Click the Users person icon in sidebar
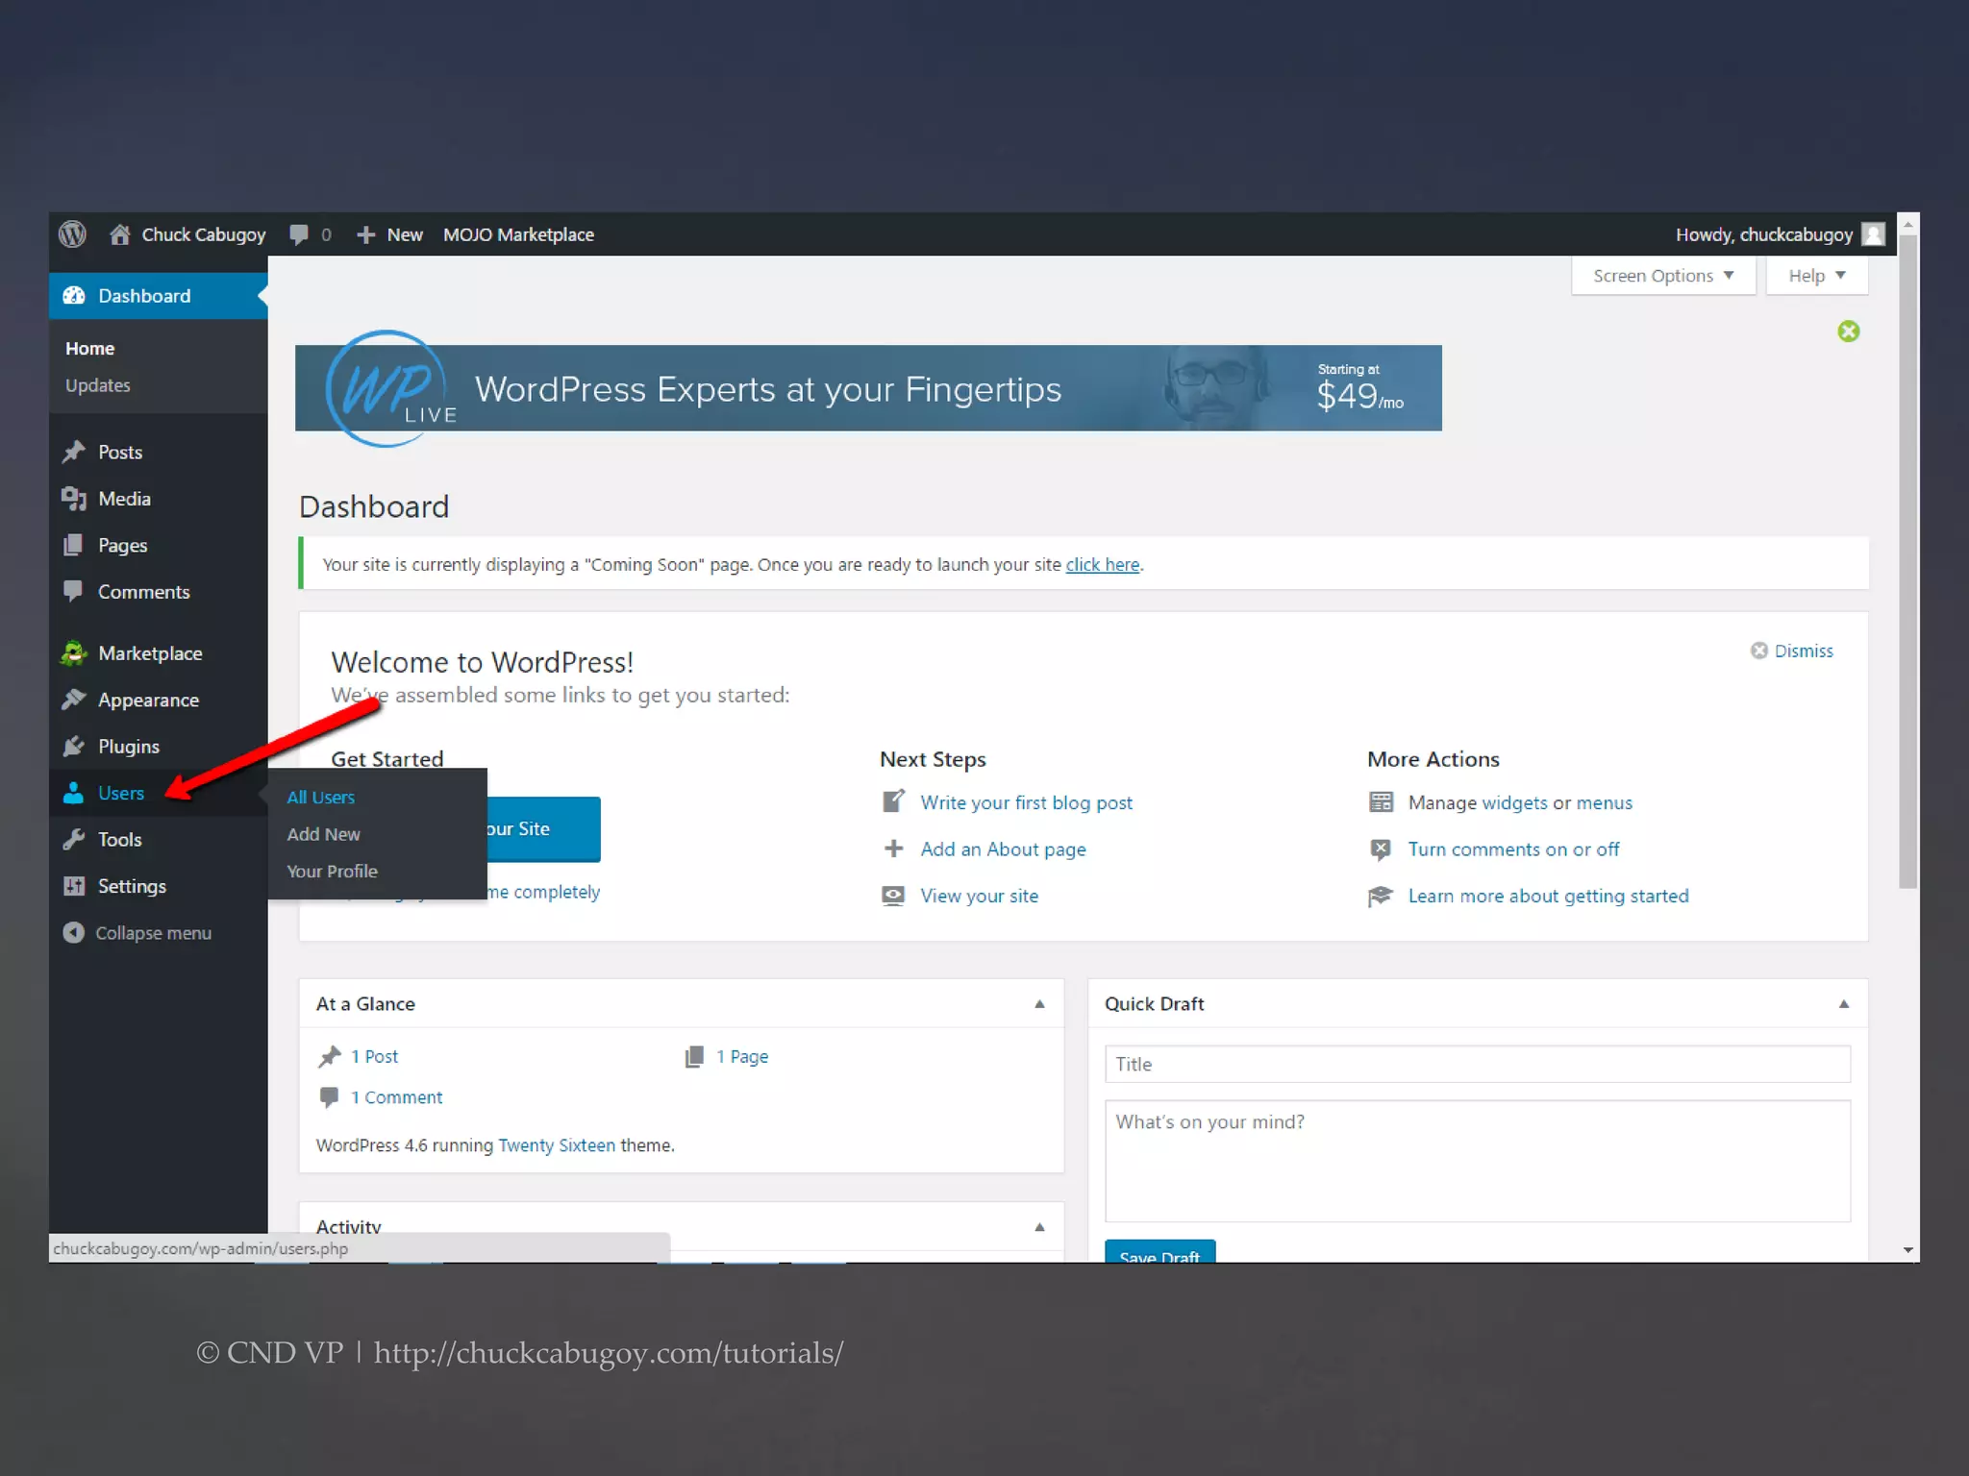Viewport: 1969px width, 1476px height. (x=74, y=793)
